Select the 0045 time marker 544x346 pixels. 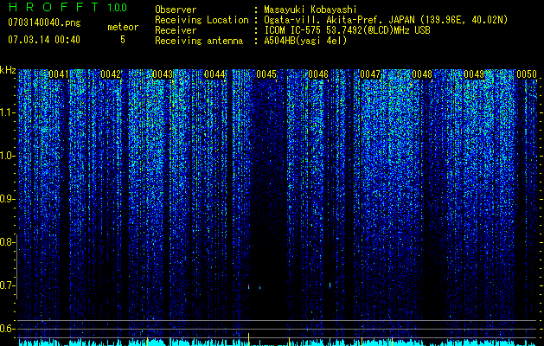point(266,74)
